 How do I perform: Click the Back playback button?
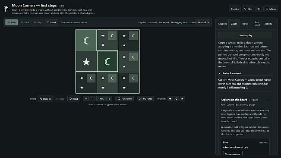point(25,22)
